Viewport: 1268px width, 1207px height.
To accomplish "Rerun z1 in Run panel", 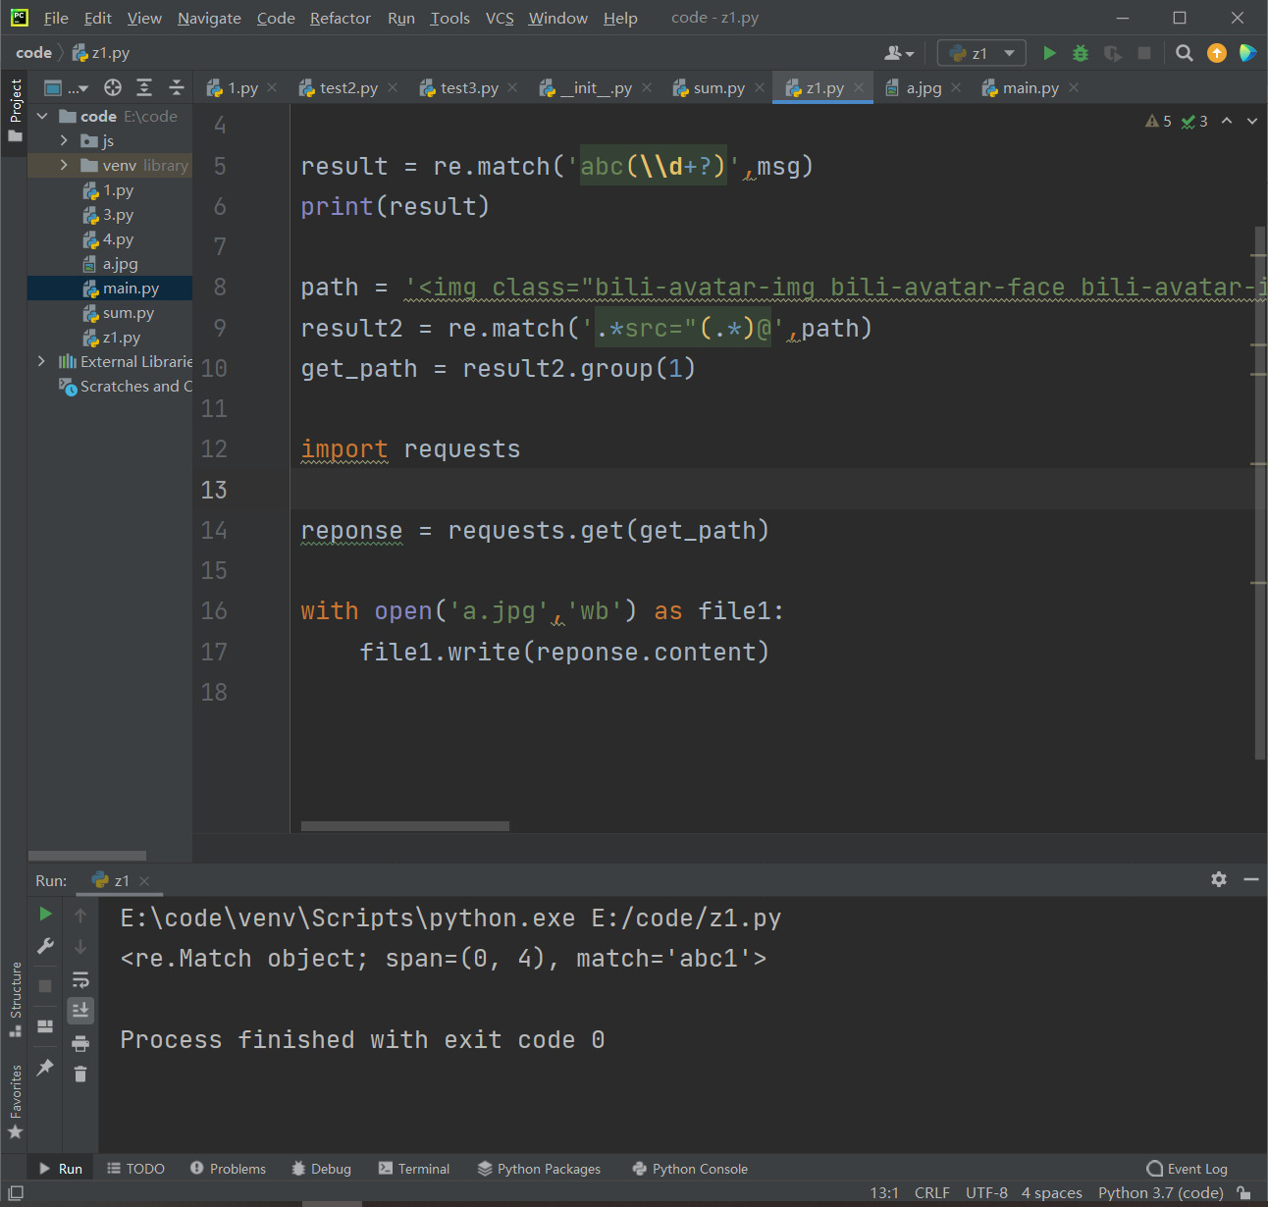I will click(x=45, y=914).
